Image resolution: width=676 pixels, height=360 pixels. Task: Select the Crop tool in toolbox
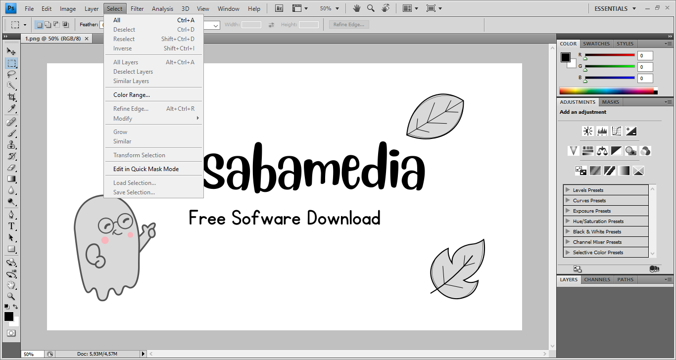click(x=11, y=97)
